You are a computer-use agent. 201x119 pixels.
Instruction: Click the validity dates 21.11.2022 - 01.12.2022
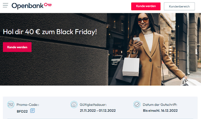pos(98,110)
